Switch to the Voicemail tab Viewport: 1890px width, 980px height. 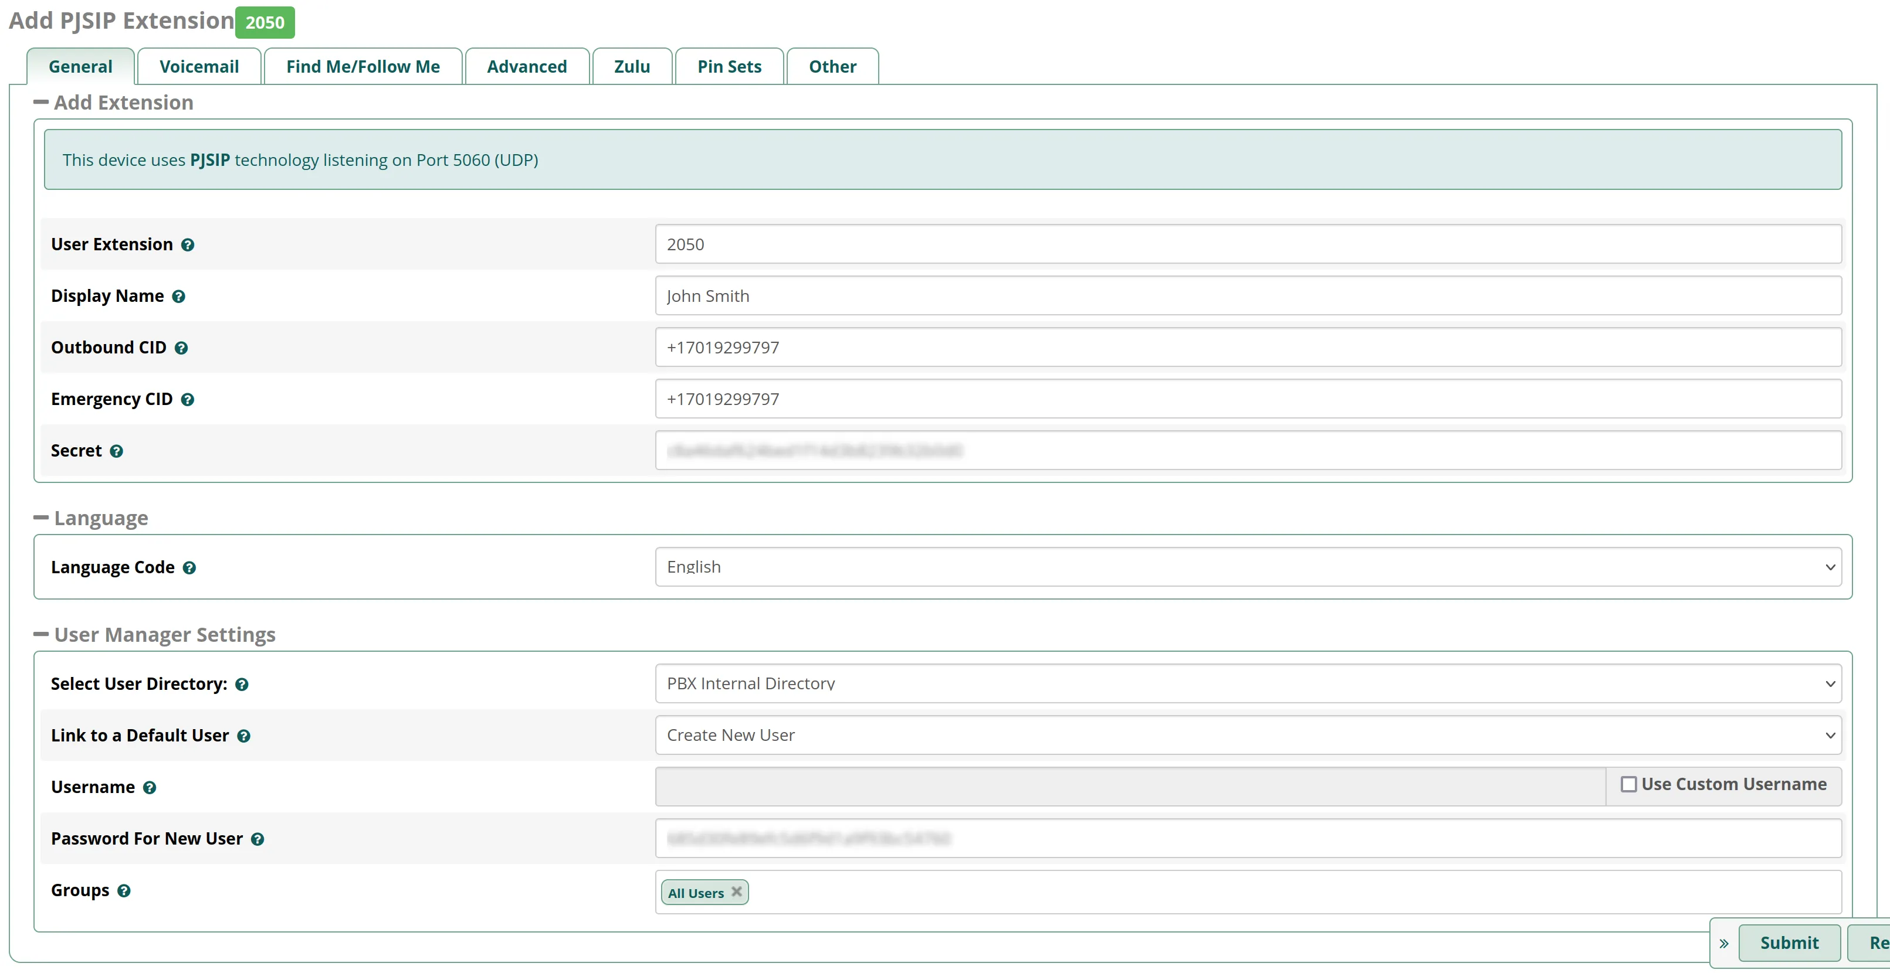[x=199, y=66]
